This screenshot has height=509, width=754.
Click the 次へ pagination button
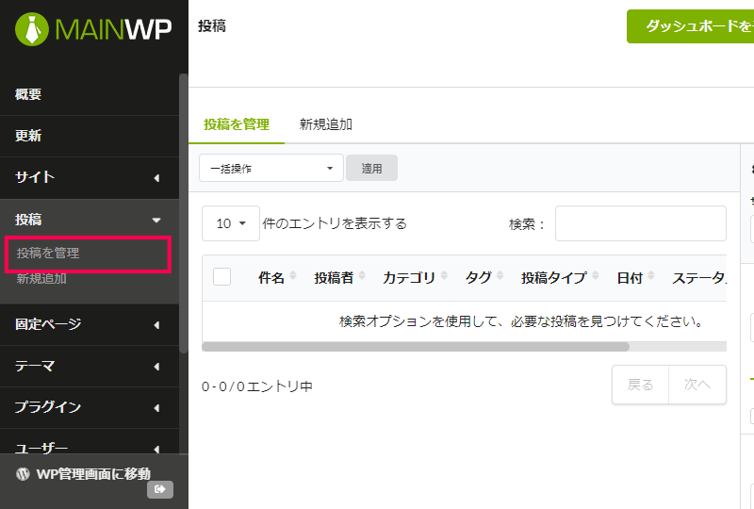click(x=697, y=385)
